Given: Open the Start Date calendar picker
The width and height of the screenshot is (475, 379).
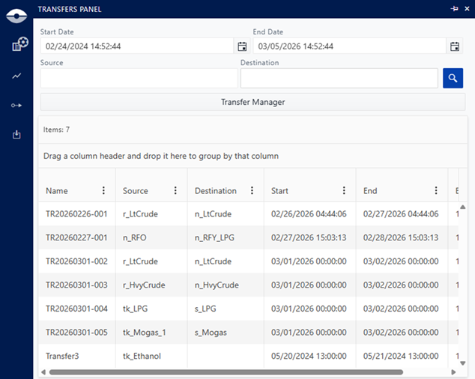Looking at the screenshot, I should [242, 46].
